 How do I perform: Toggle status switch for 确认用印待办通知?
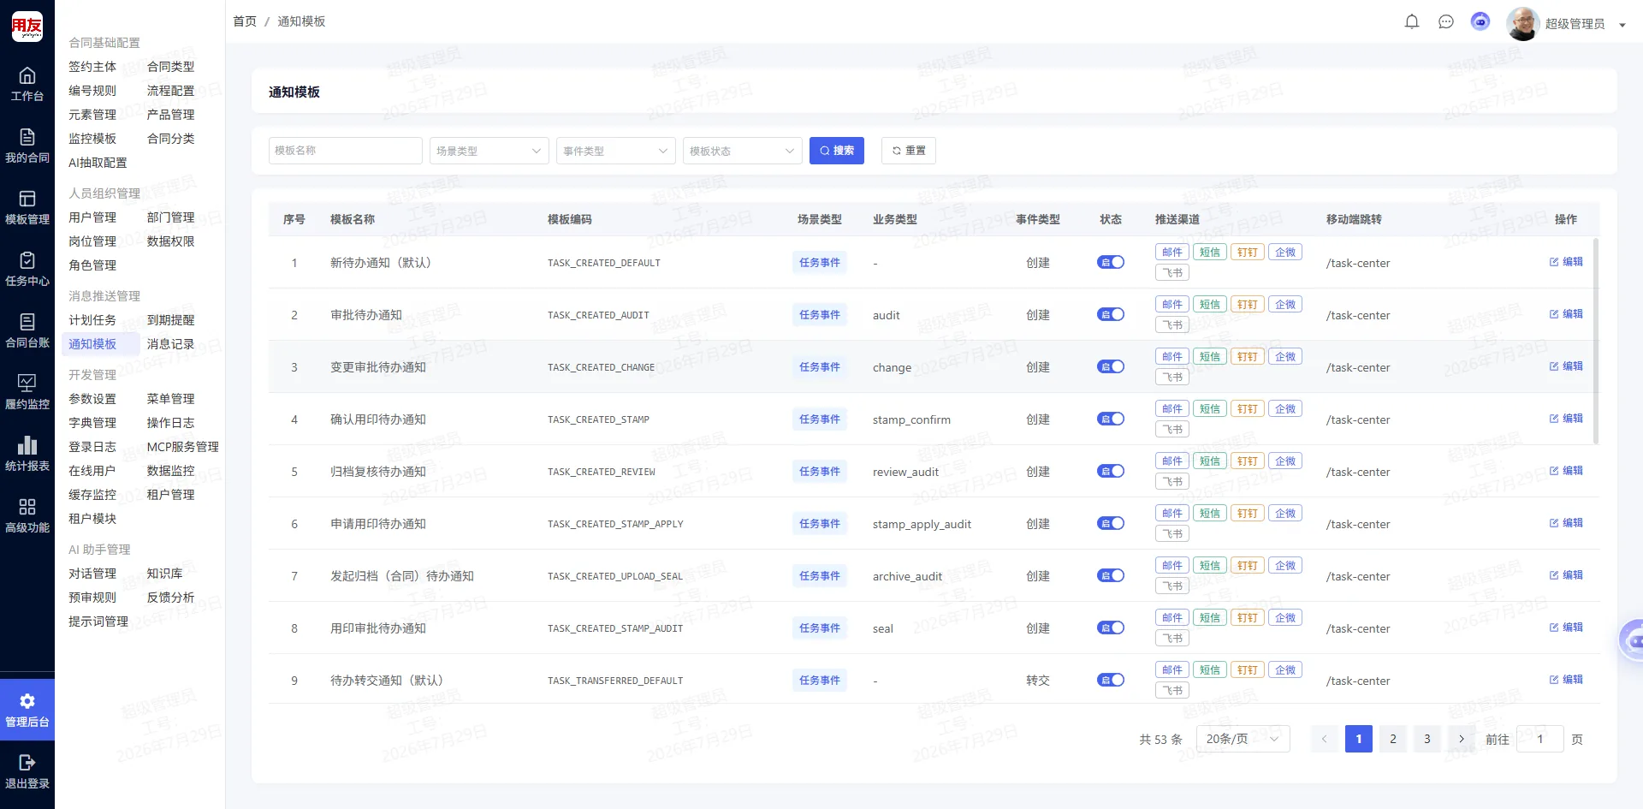coord(1111,419)
